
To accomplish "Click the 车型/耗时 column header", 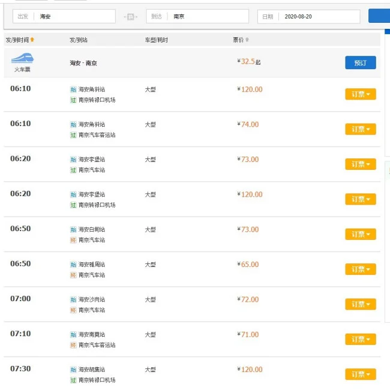I will coord(156,40).
